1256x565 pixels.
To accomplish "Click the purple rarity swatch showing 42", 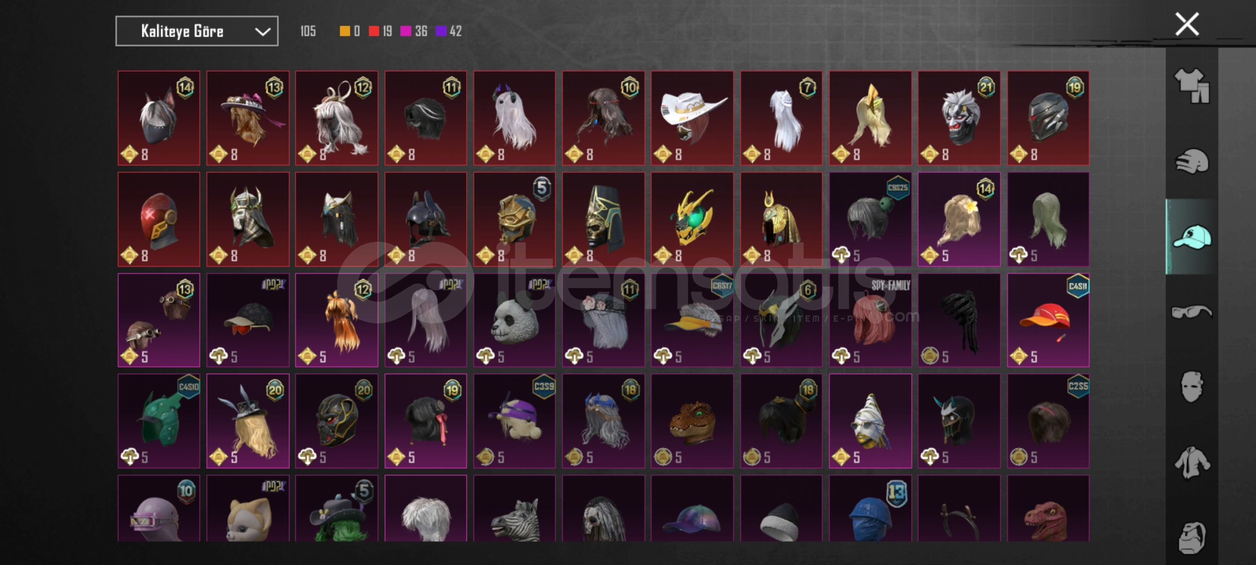I will pyautogui.click(x=441, y=31).
